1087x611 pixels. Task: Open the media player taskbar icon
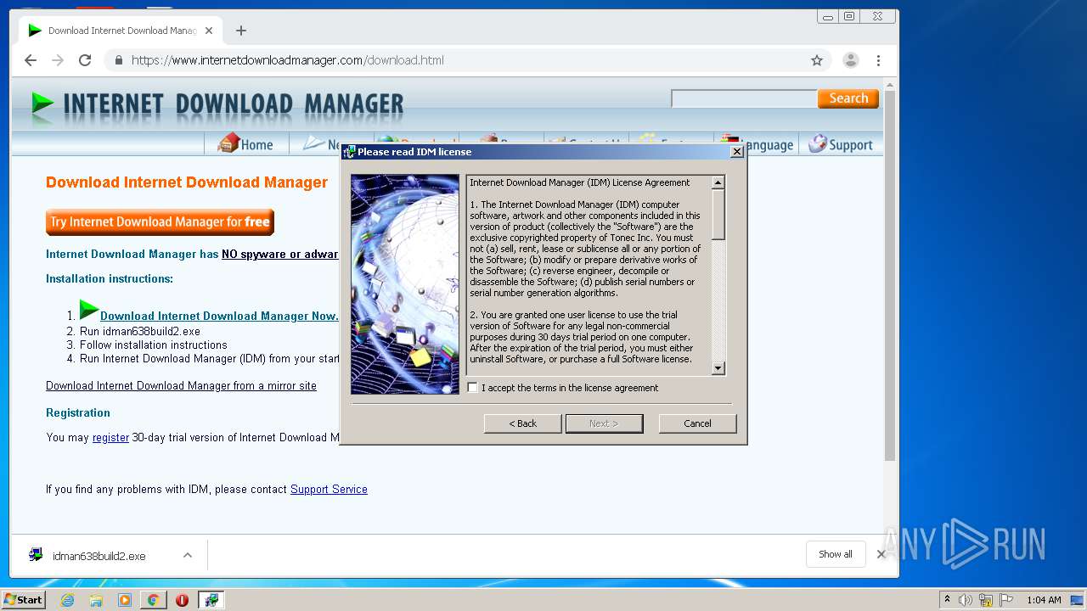(125, 600)
